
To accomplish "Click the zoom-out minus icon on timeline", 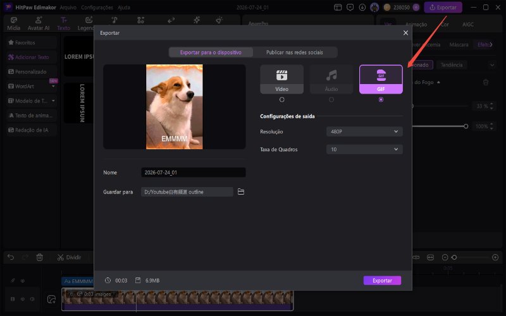I will (x=445, y=257).
